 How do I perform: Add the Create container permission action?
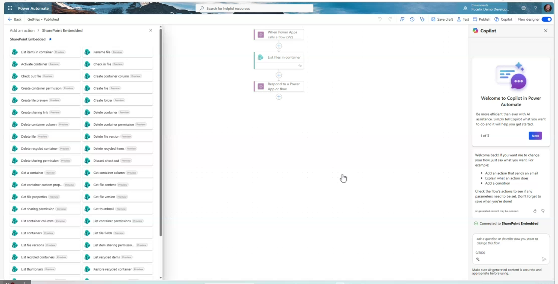(45, 88)
